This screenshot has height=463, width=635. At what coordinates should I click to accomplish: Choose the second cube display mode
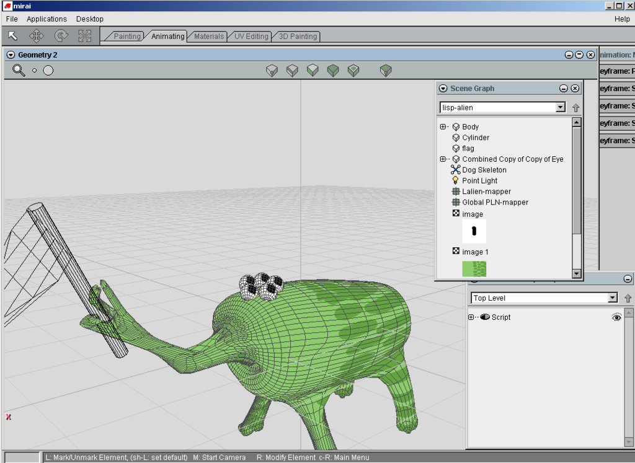[292, 71]
